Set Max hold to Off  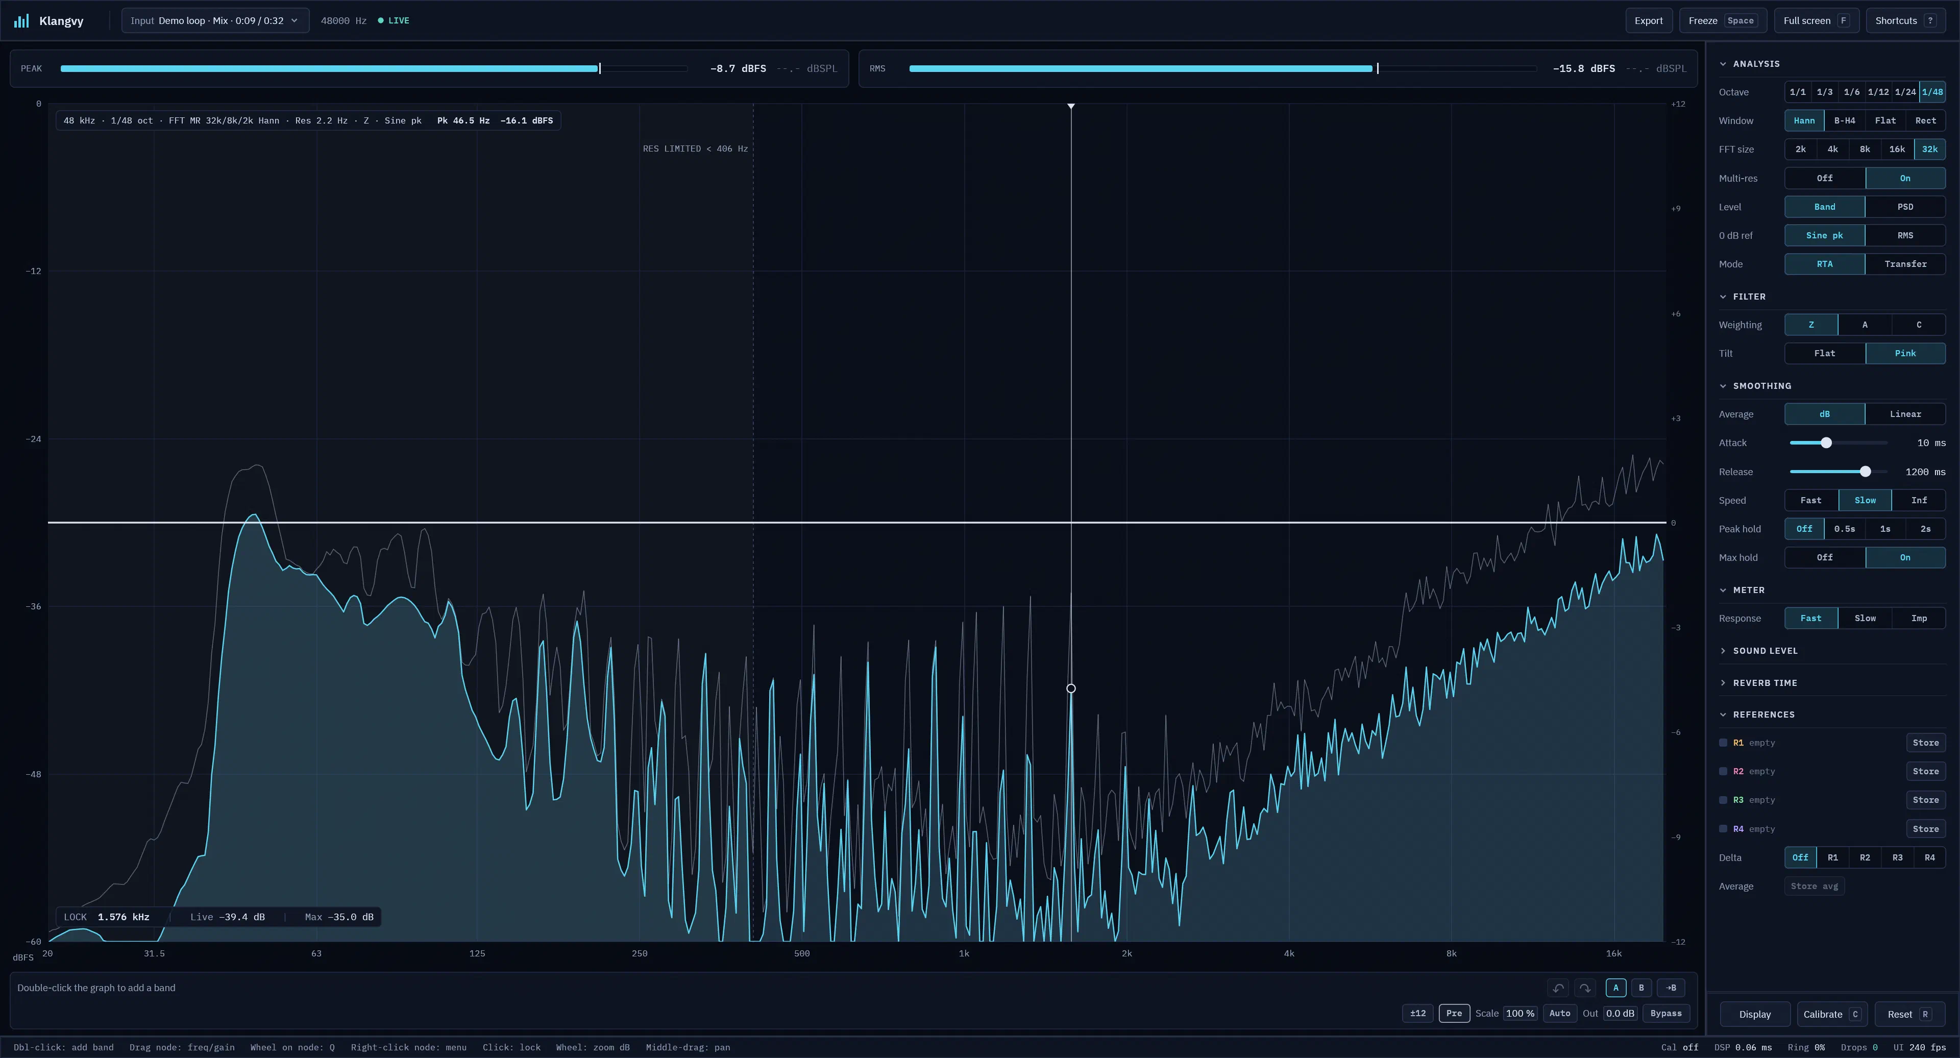coord(1825,557)
